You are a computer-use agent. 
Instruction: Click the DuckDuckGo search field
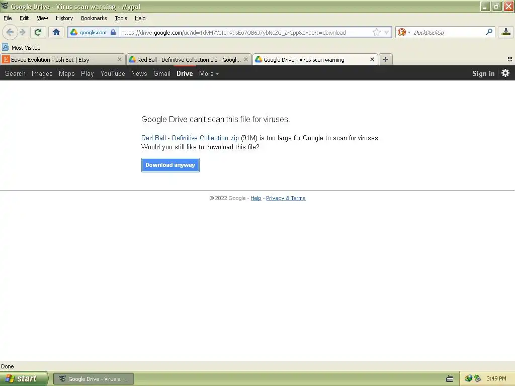[x=448, y=32]
